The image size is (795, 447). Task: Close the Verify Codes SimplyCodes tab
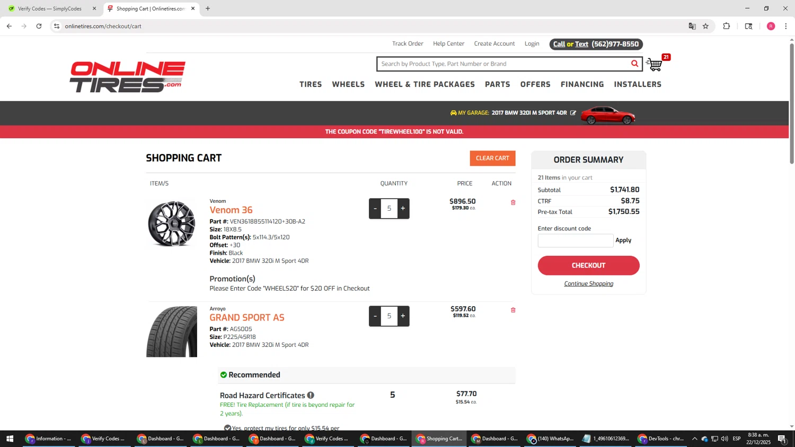(x=94, y=8)
